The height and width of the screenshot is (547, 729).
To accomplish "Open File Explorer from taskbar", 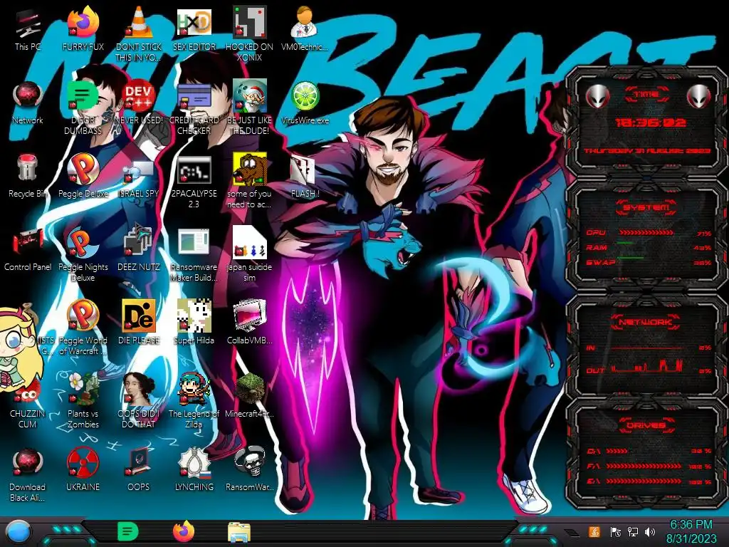I will click(239, 533).
